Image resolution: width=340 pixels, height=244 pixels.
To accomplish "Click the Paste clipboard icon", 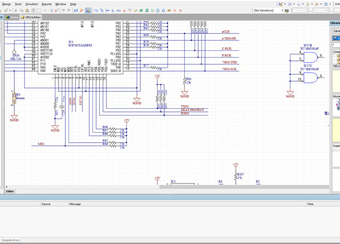I will point(27,11).
